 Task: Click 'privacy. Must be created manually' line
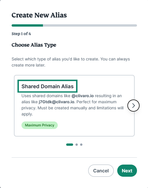click(73, 108)
